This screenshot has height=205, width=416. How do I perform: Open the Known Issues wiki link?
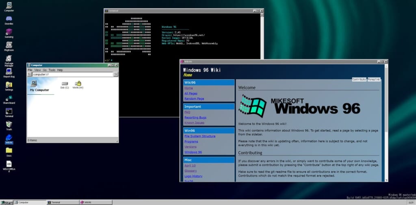(194, 123)
